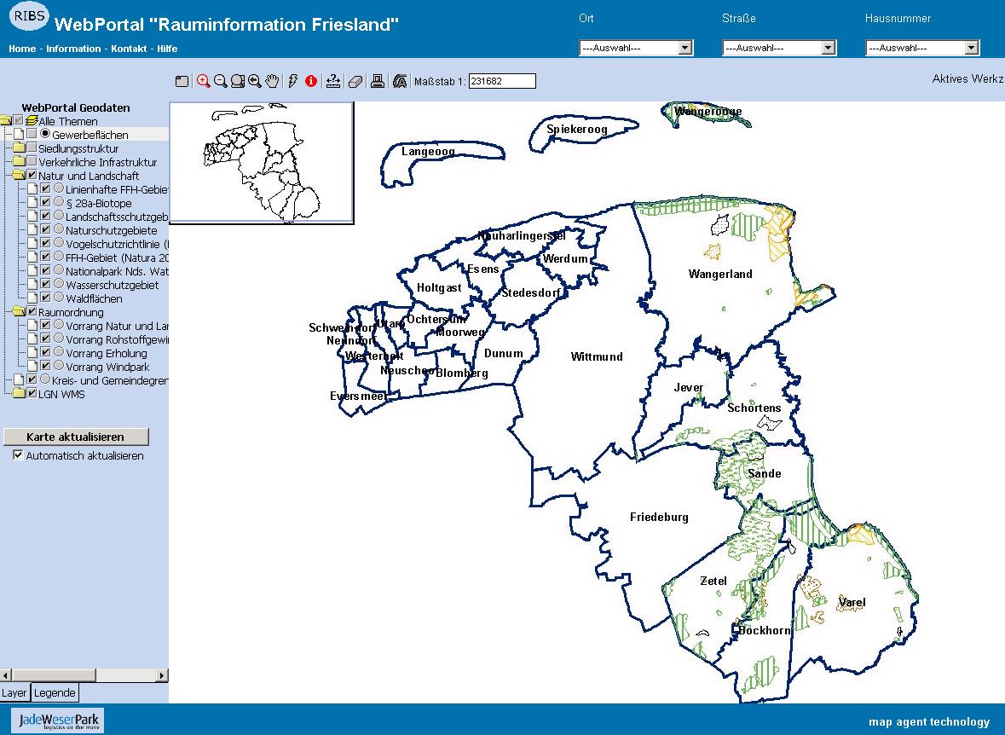The height and width of the screenshot is (735, 1005).
Task: Click the print map icon
Action: (378, 81)
